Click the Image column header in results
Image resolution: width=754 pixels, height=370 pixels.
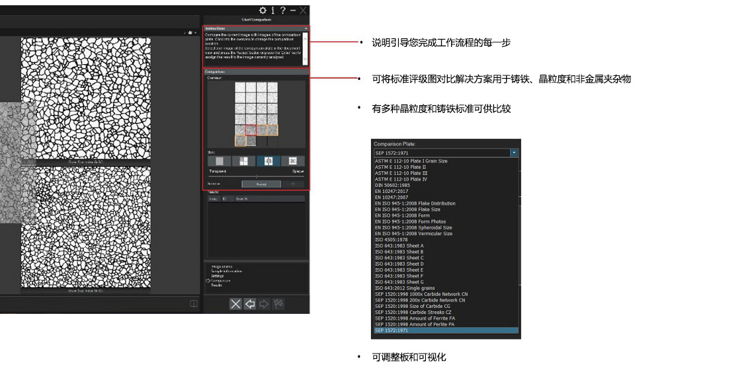point(214,198)
